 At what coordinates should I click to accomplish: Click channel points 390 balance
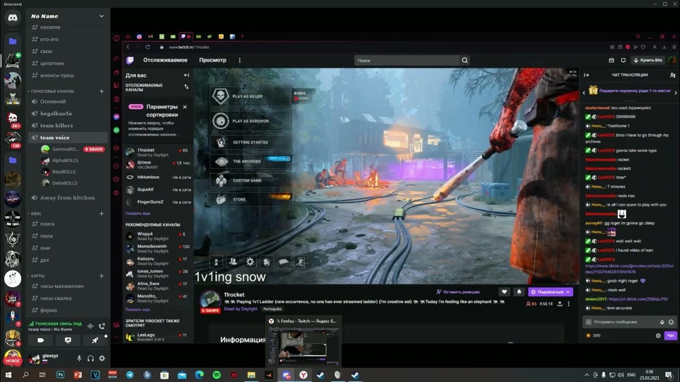point(593,336)
